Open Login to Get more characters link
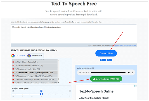The width and height of the screenshot is (149, 101). coord(125,45)
